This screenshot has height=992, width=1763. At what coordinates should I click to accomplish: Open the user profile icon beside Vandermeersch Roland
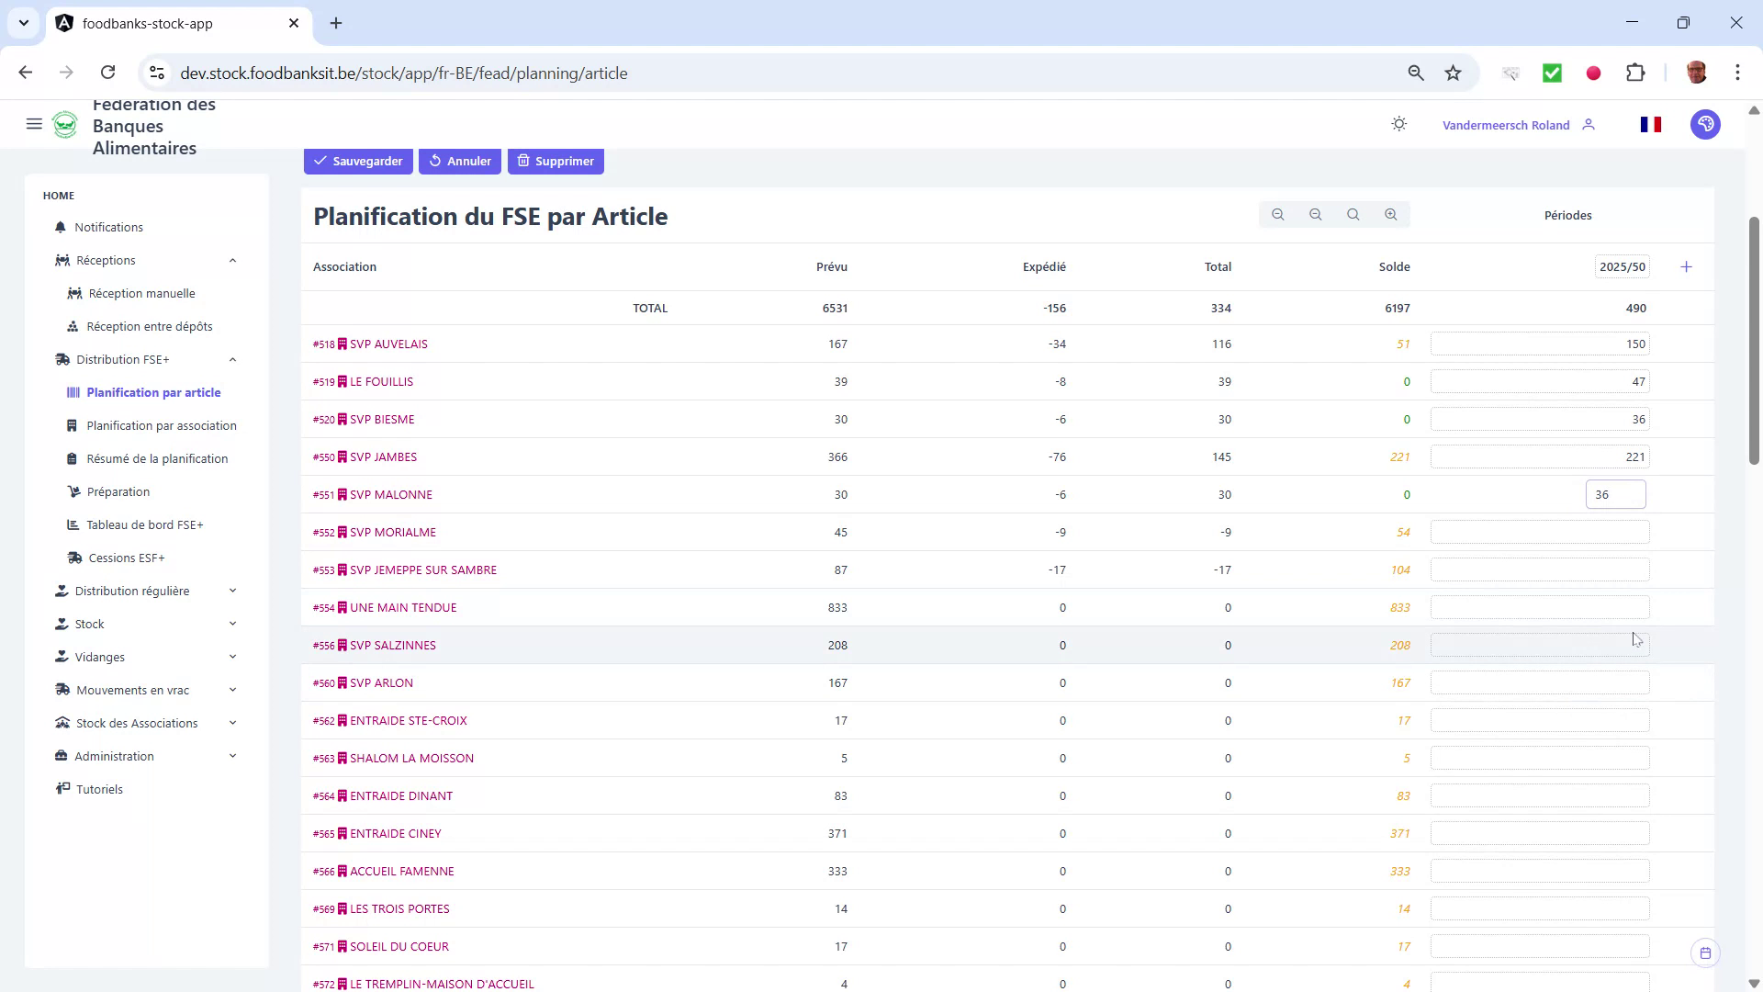point(1589,124)
